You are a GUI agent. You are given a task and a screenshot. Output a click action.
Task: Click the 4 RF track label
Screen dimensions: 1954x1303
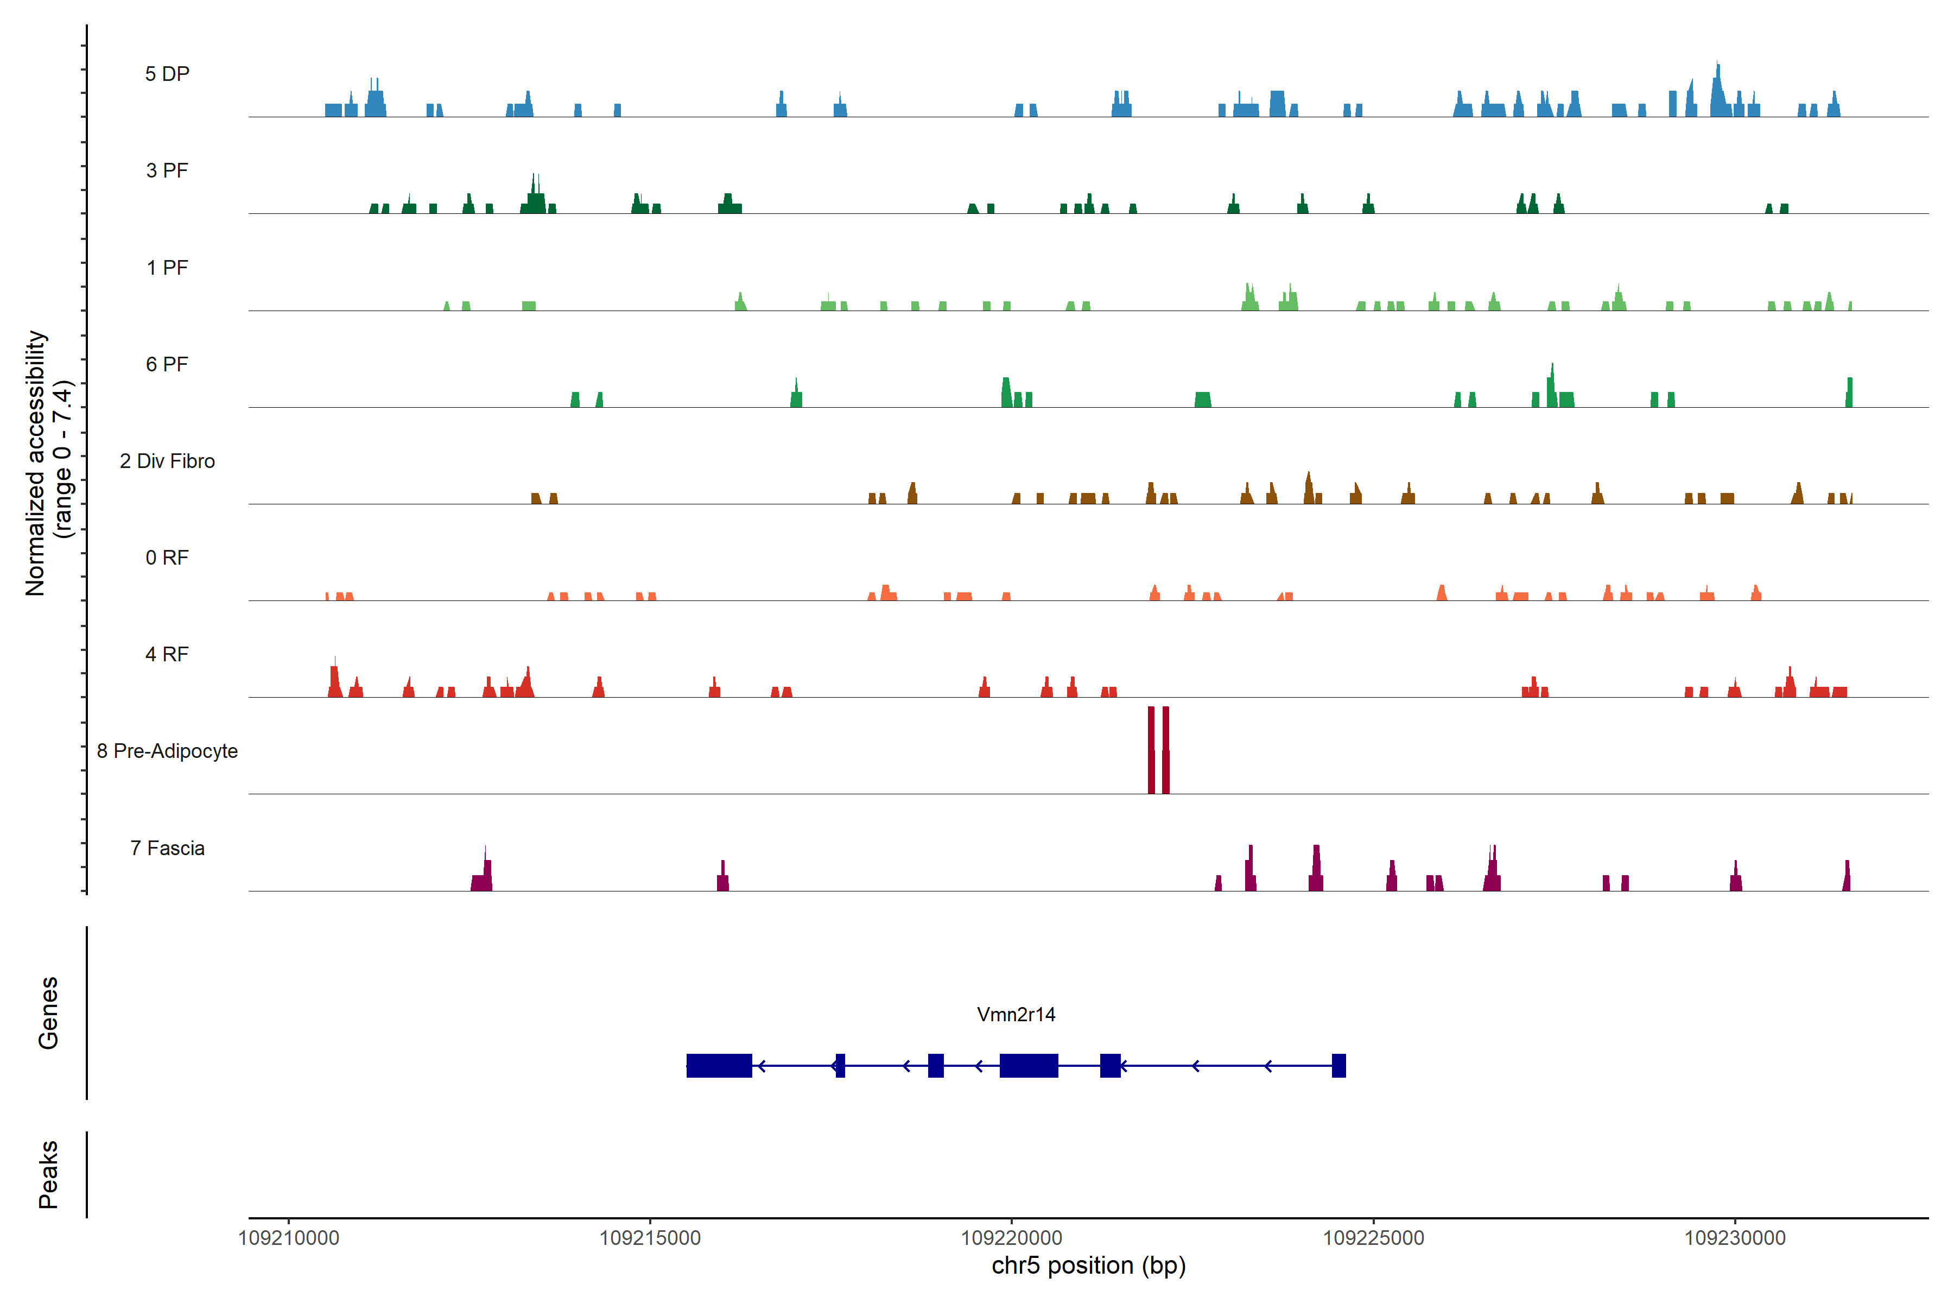[167, 654]
